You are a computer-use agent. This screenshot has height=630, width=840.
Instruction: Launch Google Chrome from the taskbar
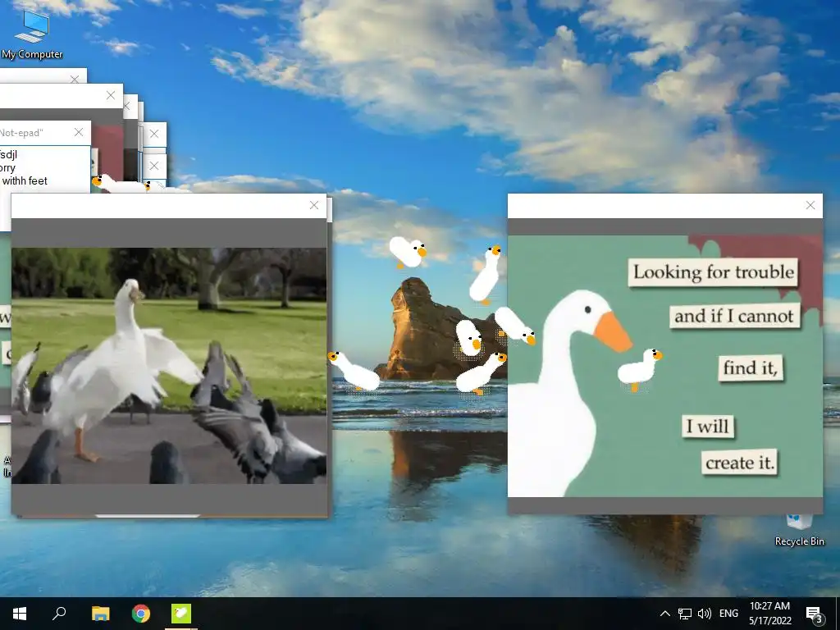tap(141, 614)
